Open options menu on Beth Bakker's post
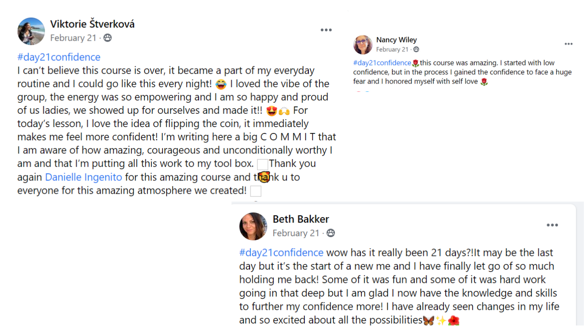The image size is (584, 329). click(x=552, y=225)
